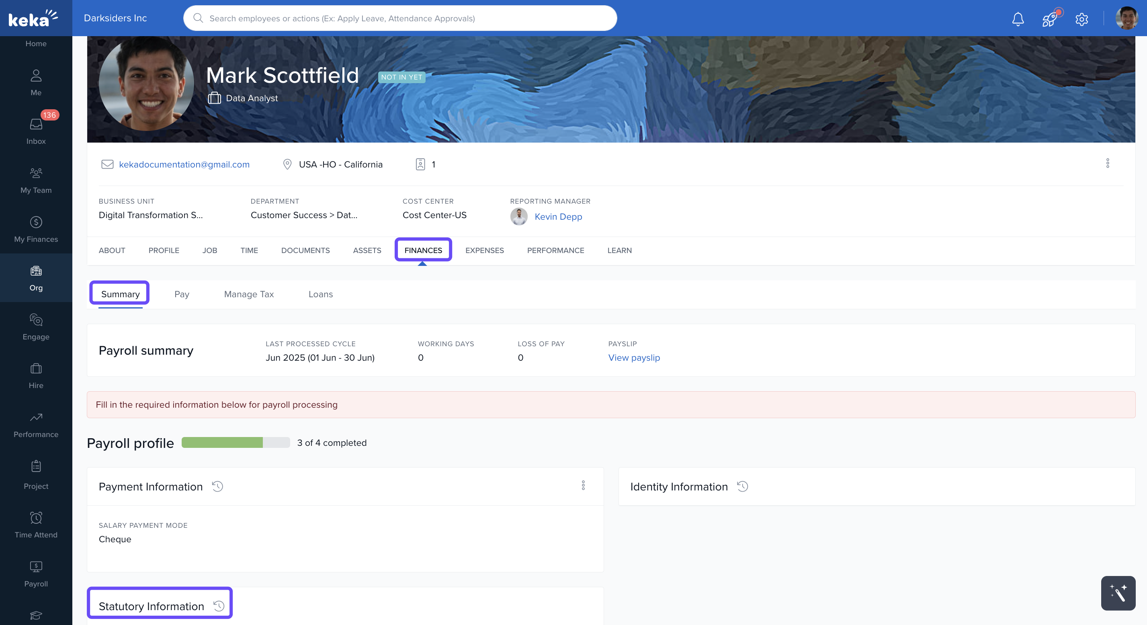The width and height of the screenshot is (1147, 625).
Task: Switch to the Manage Tax tab
Action: 248,294
